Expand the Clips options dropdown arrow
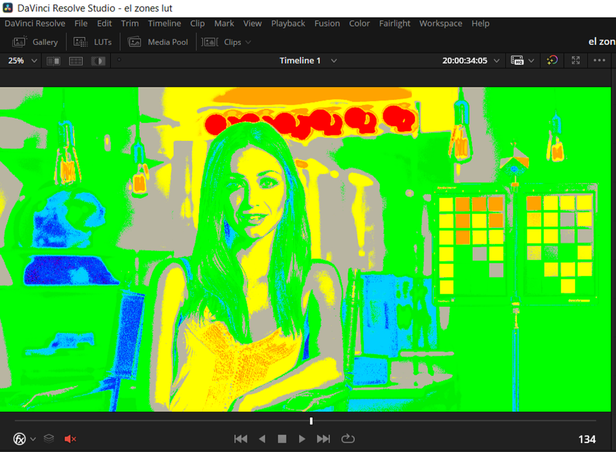Viewport: 616px width, 452px height. coord(248,42)
